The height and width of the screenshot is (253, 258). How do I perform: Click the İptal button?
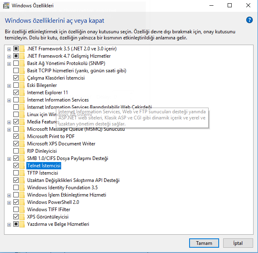click(238, 243)
